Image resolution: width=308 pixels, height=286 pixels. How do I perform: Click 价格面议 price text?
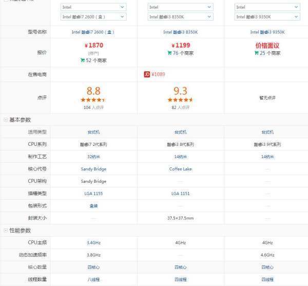click(267, 46)
